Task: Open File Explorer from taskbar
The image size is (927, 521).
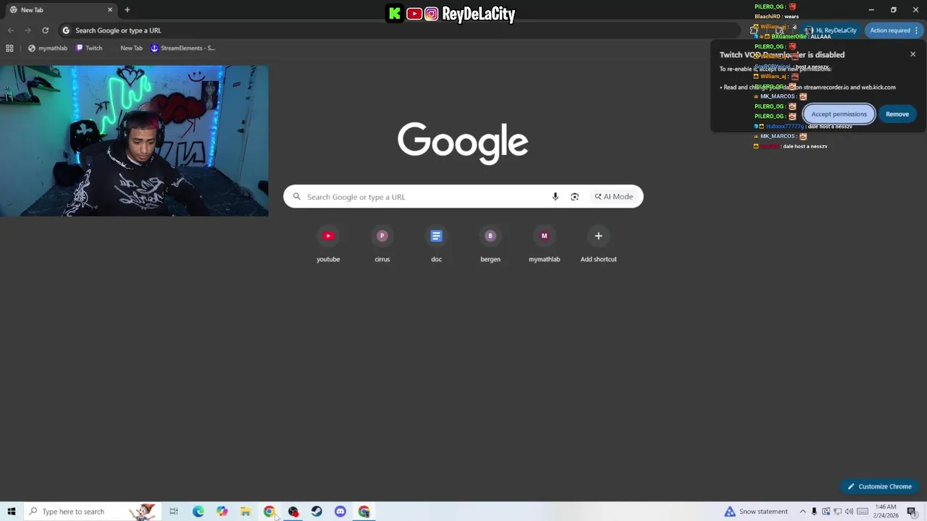Action: (x=246, y=512)
